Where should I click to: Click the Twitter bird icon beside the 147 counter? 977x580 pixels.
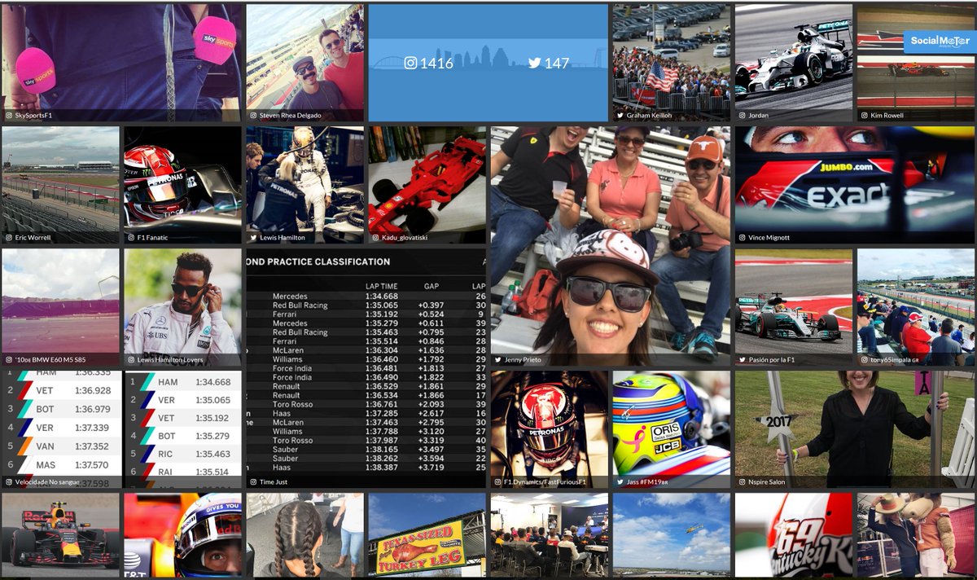(534, 63)
